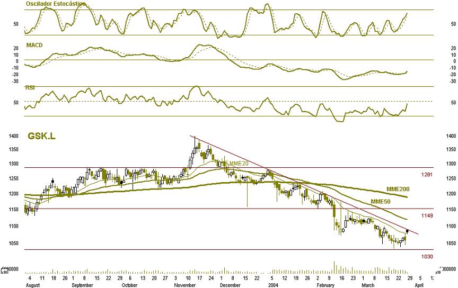
Task: Click the descending red trendline on price chart
Action: click(x=304, y=185)
